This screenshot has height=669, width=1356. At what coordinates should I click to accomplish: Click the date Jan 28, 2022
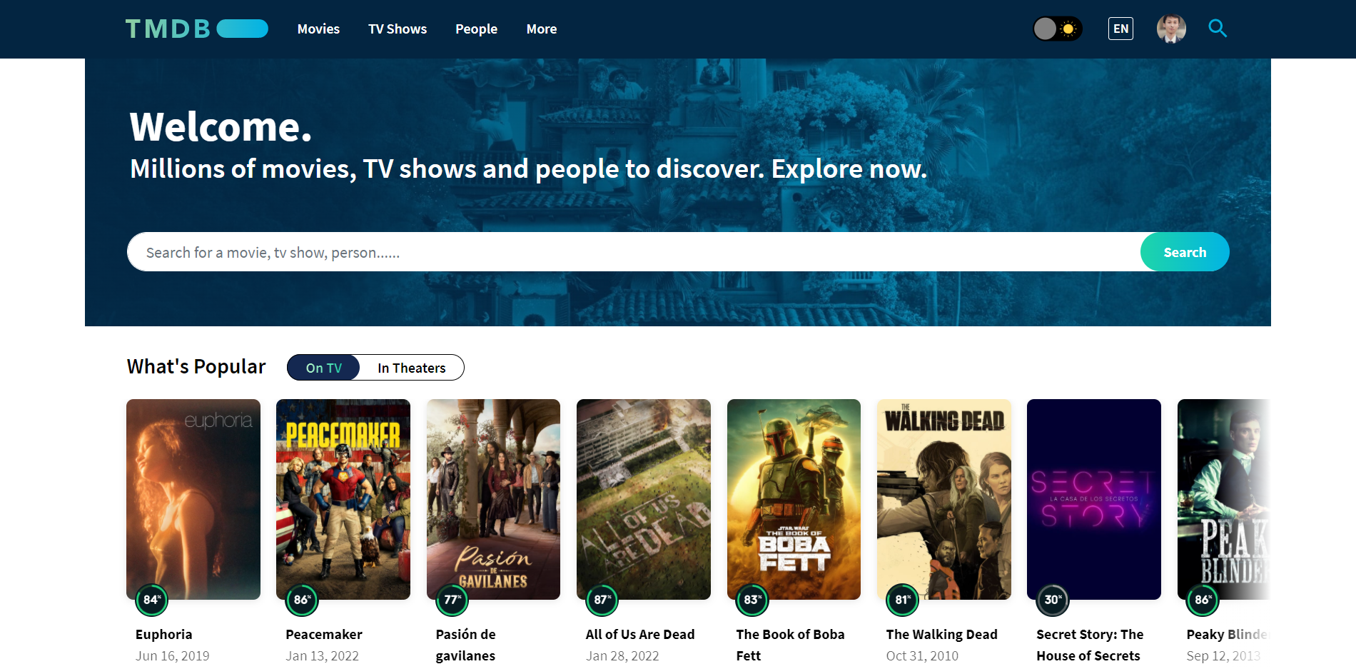point(622,655)
